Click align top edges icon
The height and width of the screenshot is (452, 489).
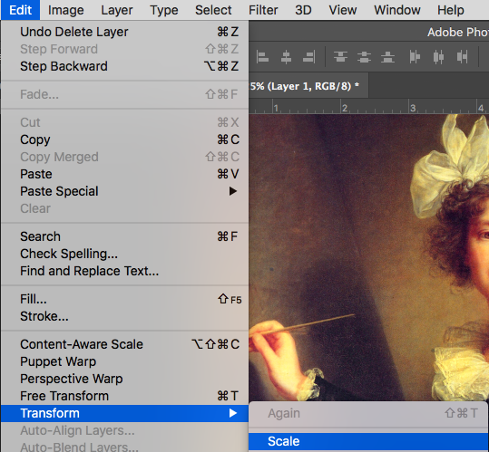(x=340, y=57)
